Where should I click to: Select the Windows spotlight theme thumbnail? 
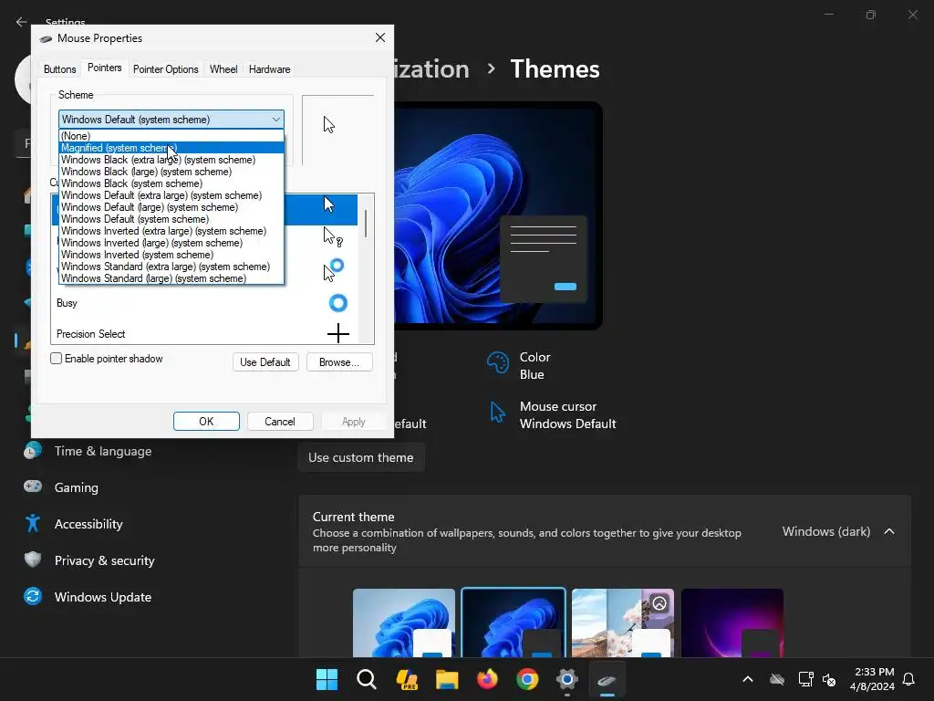click(x=623, y=623)
